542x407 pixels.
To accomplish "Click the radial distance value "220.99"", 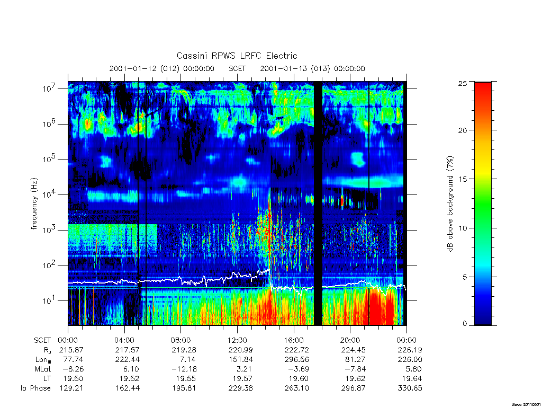I will (241, 350).
